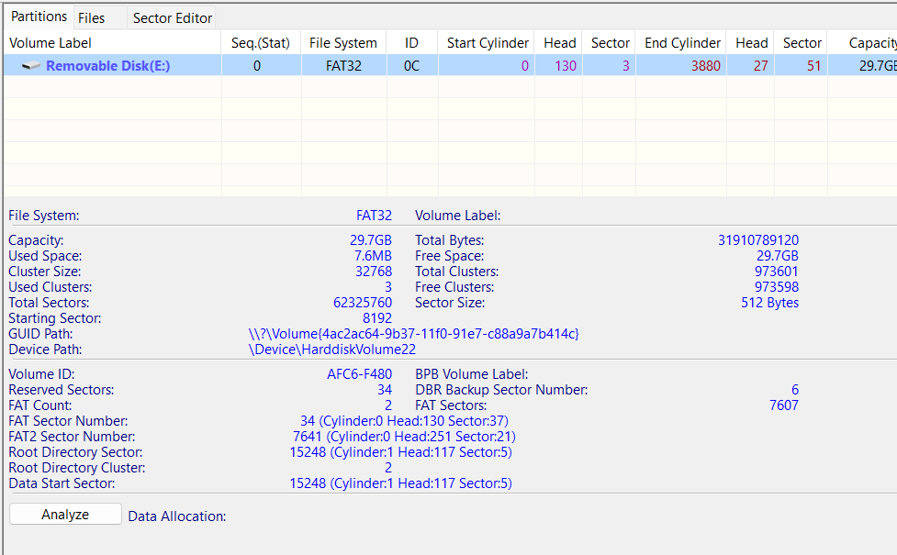Click the removable disk drive icon
Screen dimensions: 897x555
tap(31, 66)
